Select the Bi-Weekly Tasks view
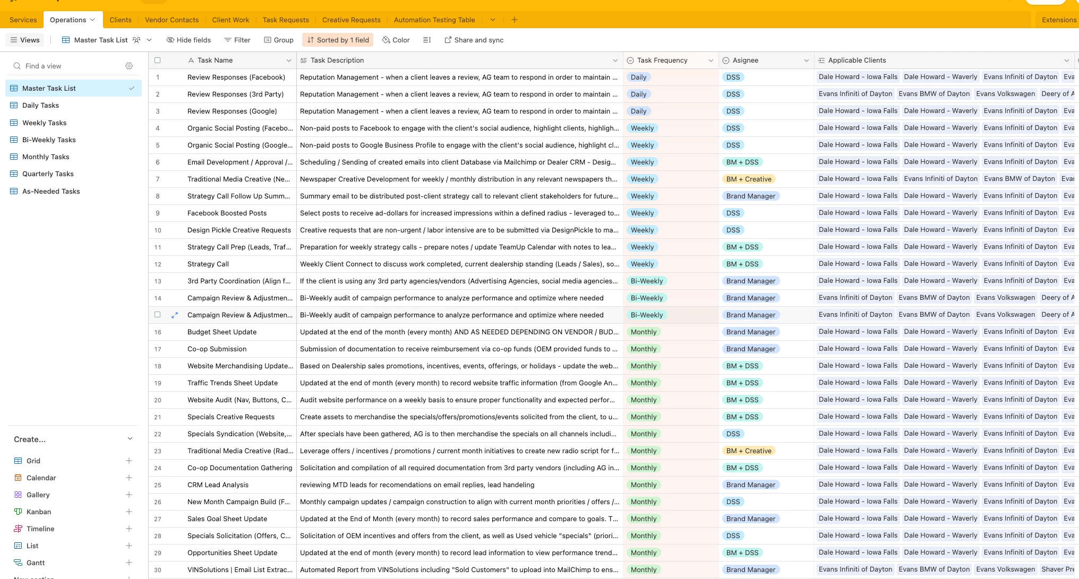Viewport: 1079px width, 579px height. (74, 140)
